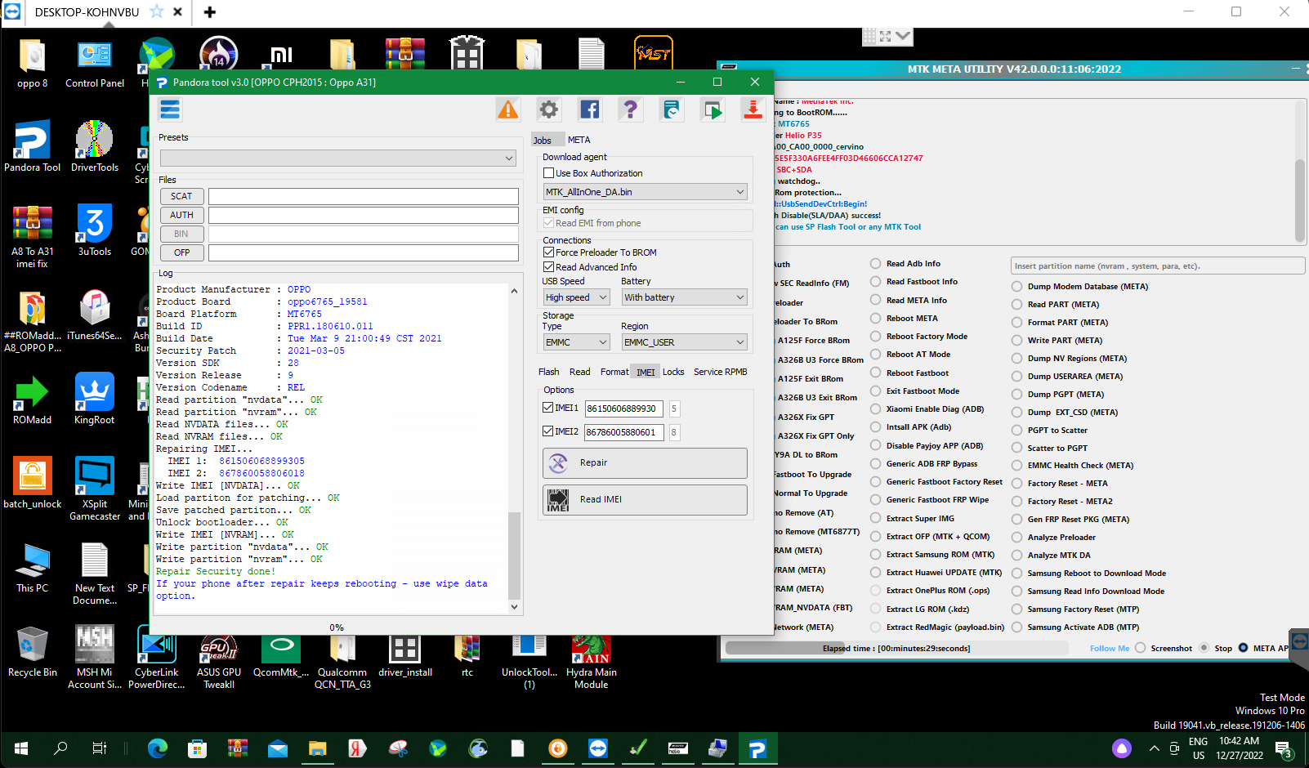Click the purple question mark help icon
Screen dimensions: 1309x768
coord(630,109)
